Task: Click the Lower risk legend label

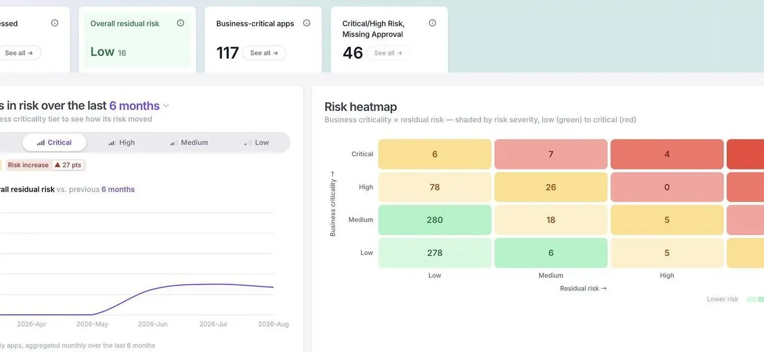Action: coord(722,299)
